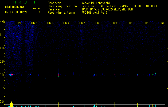Click the grey frequency range bar near 0.8

click(5, 75)
